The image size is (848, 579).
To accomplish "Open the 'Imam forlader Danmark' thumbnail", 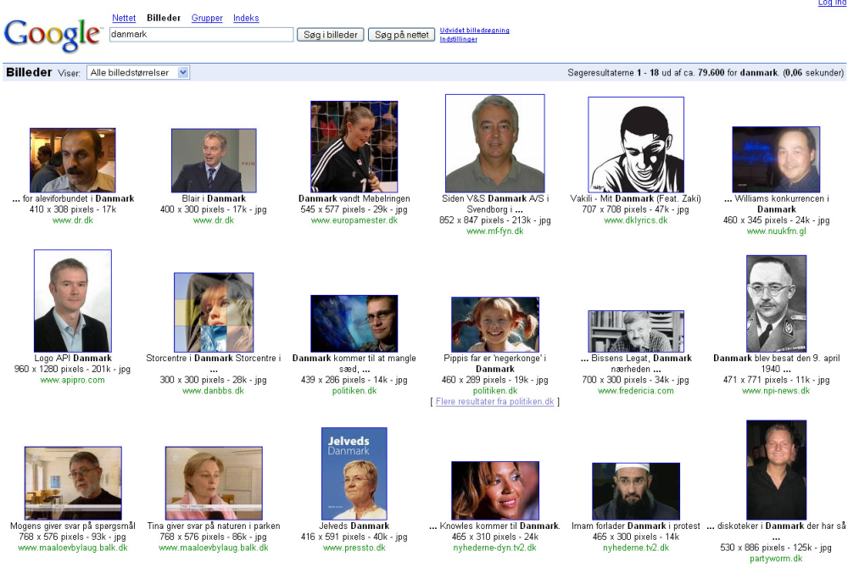I will point(636,492).
